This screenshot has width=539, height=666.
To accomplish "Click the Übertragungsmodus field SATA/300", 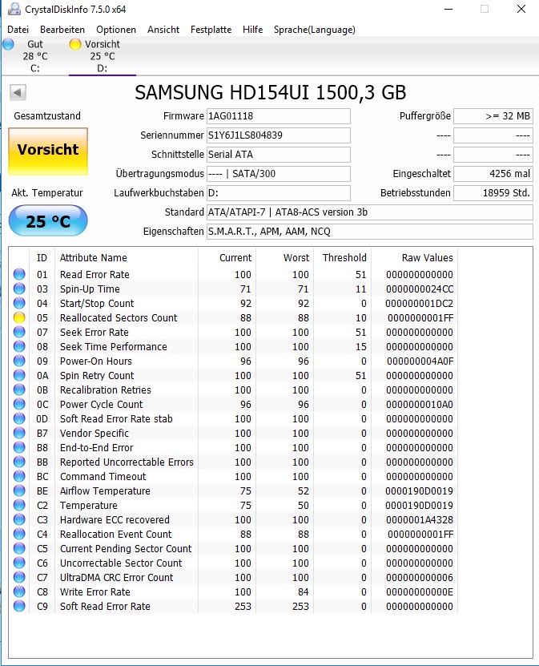I will click(279, 173).
